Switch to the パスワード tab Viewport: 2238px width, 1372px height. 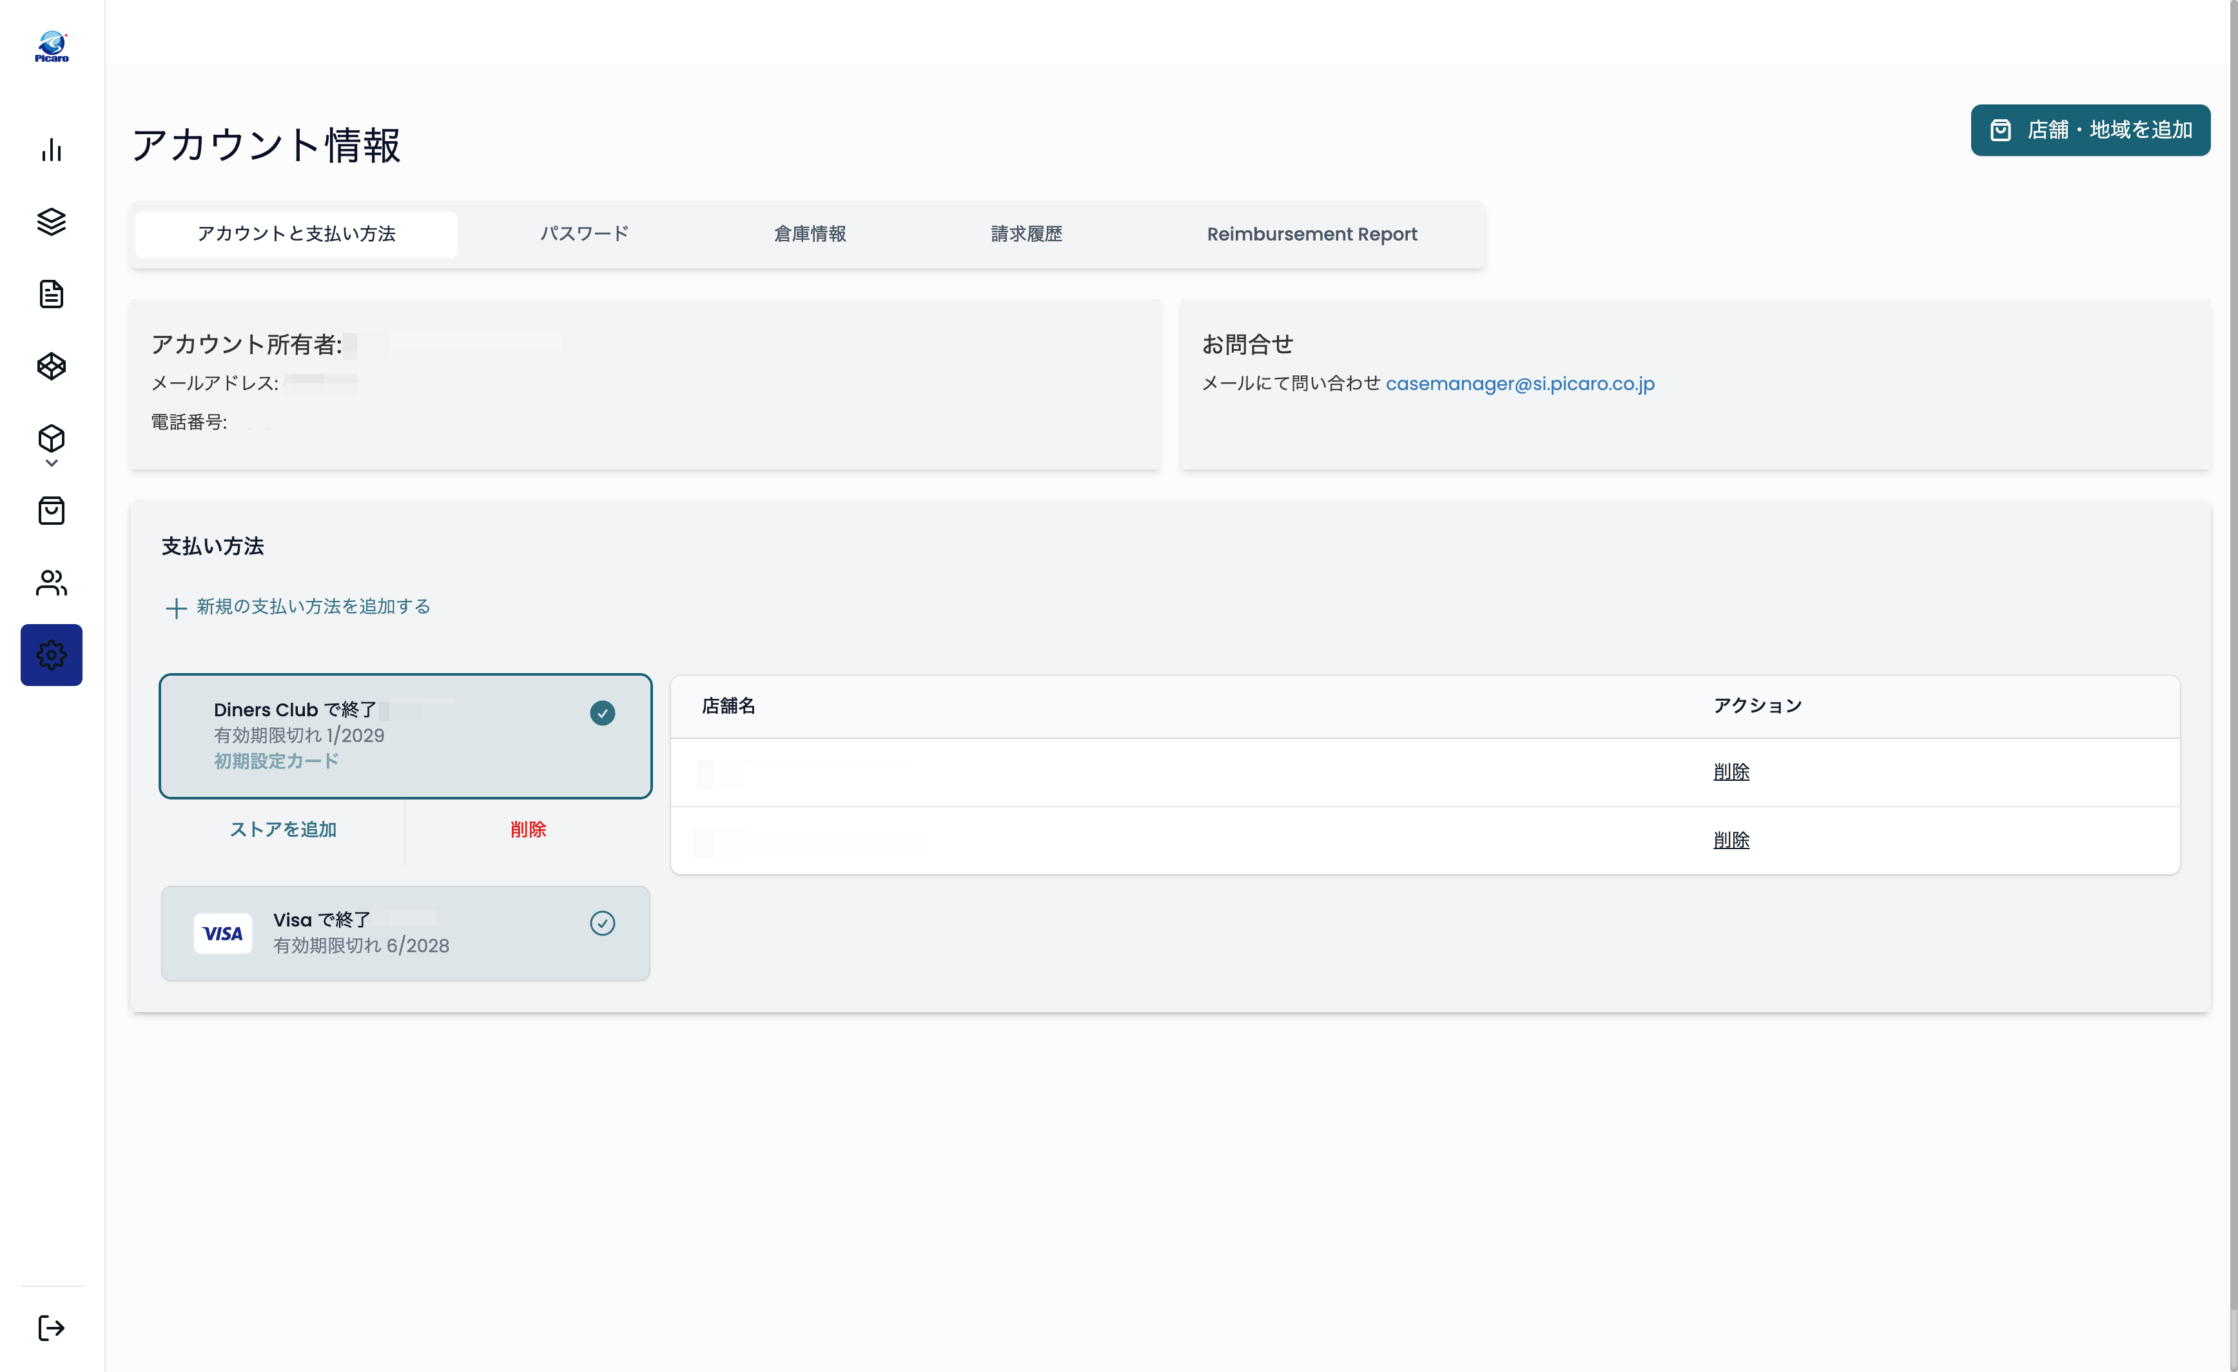click(585, 235)
